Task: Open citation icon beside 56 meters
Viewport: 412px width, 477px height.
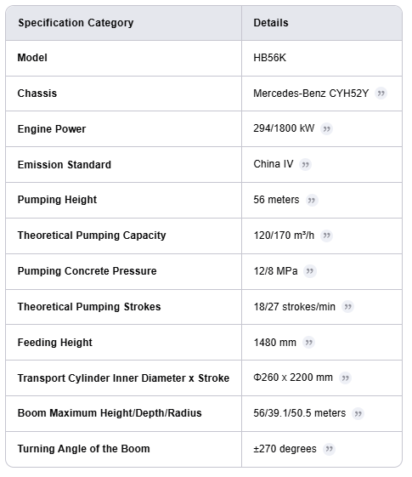Action: (312, 200)
